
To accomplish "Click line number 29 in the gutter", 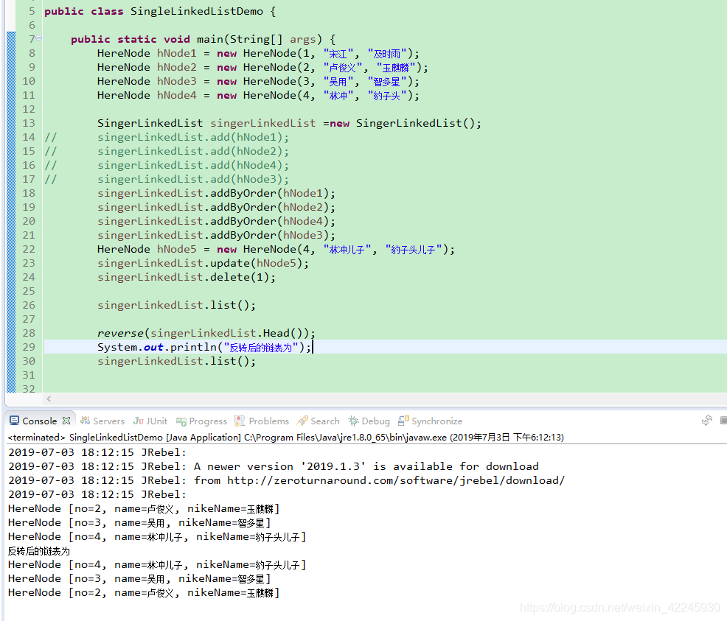I will pos(29,347).
